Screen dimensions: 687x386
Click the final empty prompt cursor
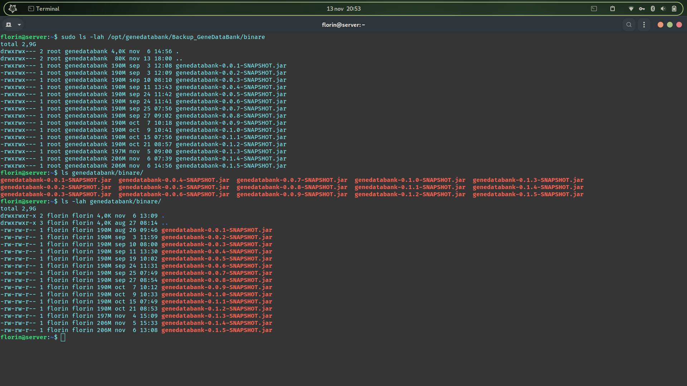(63, 337)
